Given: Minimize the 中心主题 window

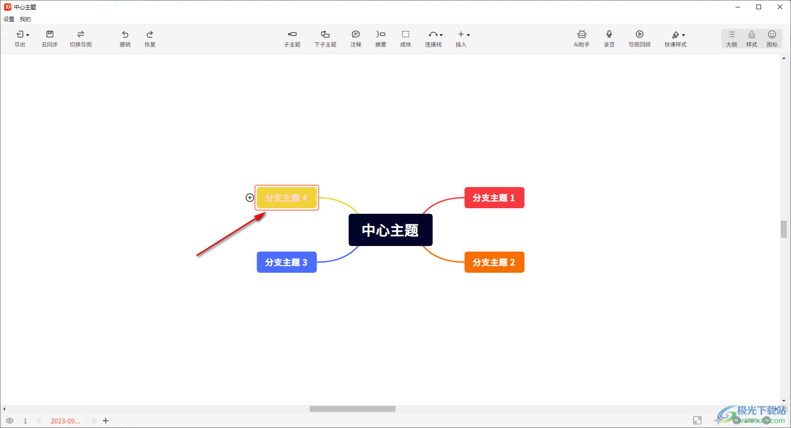Looking at the screenshot, I should pyautogui.click(x=738, y=7).
